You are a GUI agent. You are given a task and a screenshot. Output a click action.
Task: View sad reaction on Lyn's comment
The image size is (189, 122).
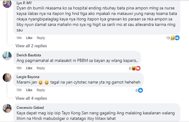(173, 38)
